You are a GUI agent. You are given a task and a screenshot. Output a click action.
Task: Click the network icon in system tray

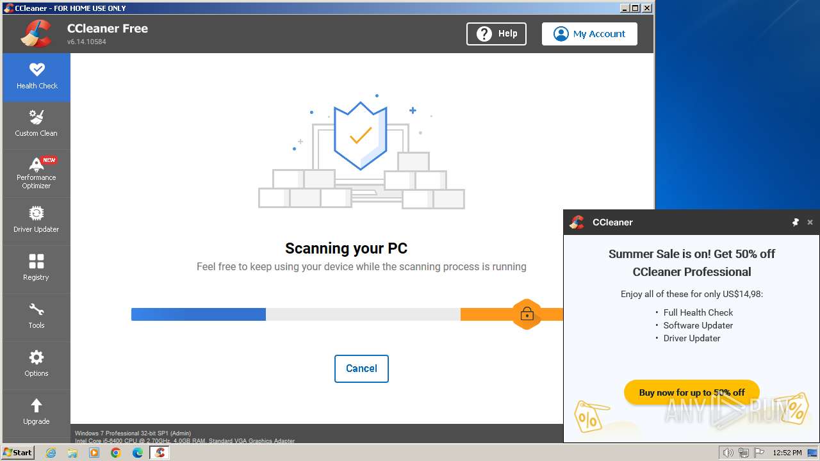point(744,453)
